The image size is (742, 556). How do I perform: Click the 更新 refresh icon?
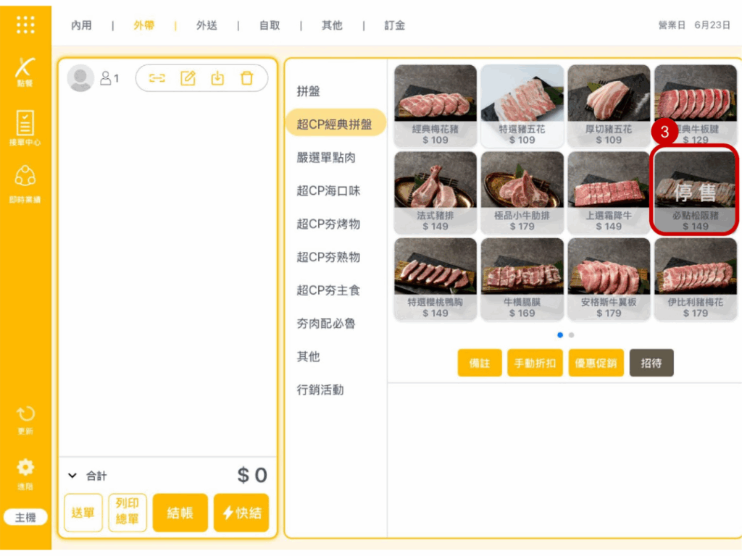click(x=25, y=419)
